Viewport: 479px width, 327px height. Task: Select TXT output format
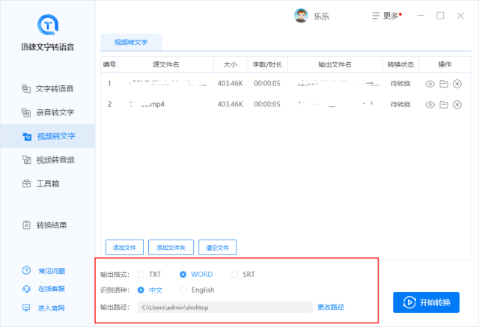point(141,274)
